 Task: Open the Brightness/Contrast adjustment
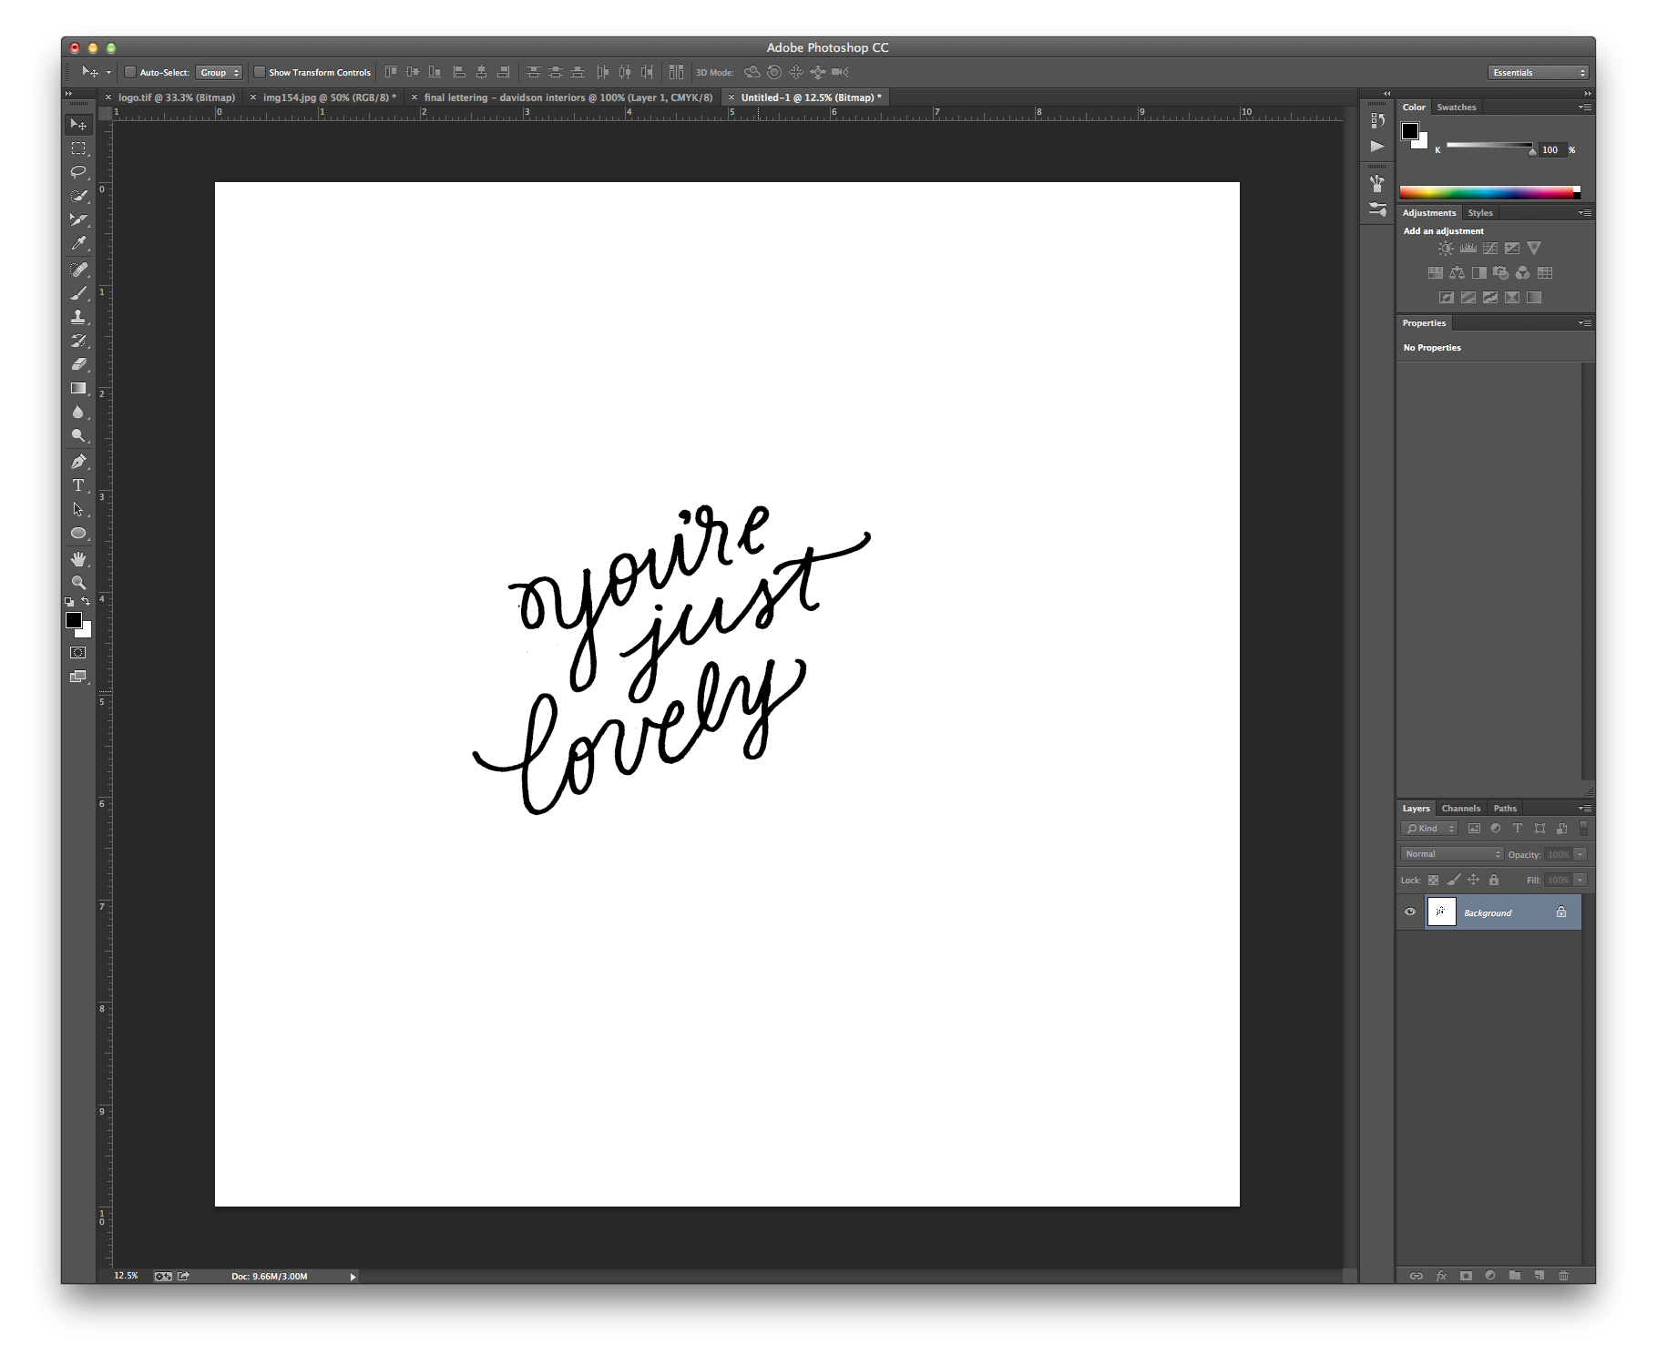click(x=1446, y=248)
